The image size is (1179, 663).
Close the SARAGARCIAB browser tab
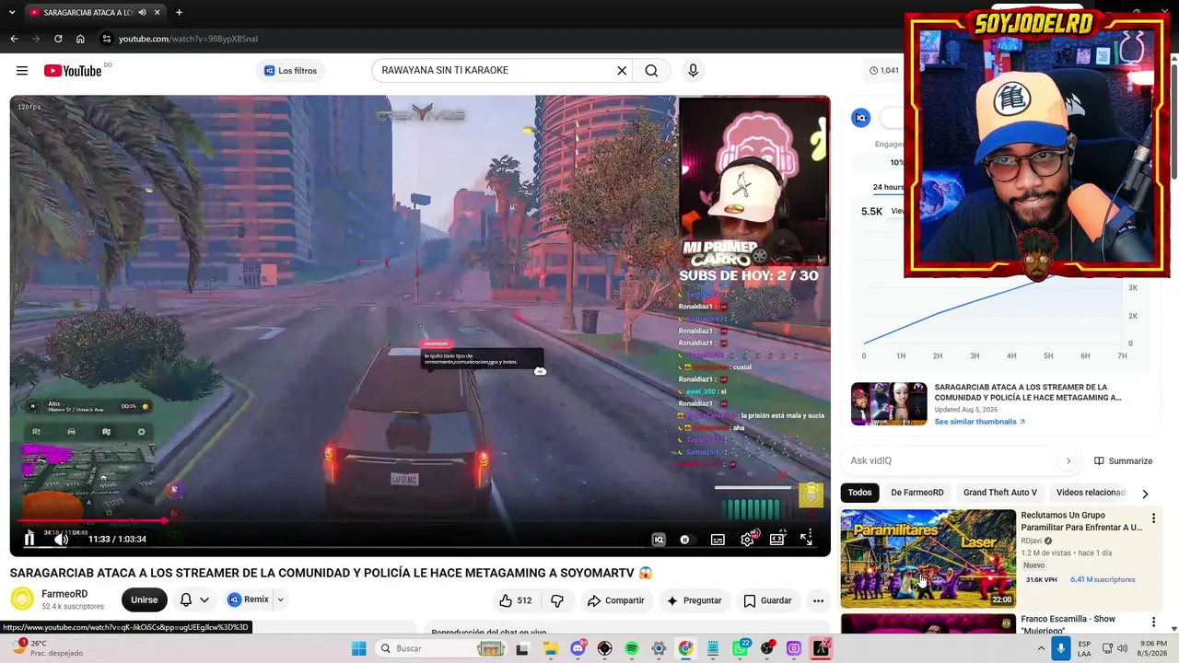pos(157,13)
